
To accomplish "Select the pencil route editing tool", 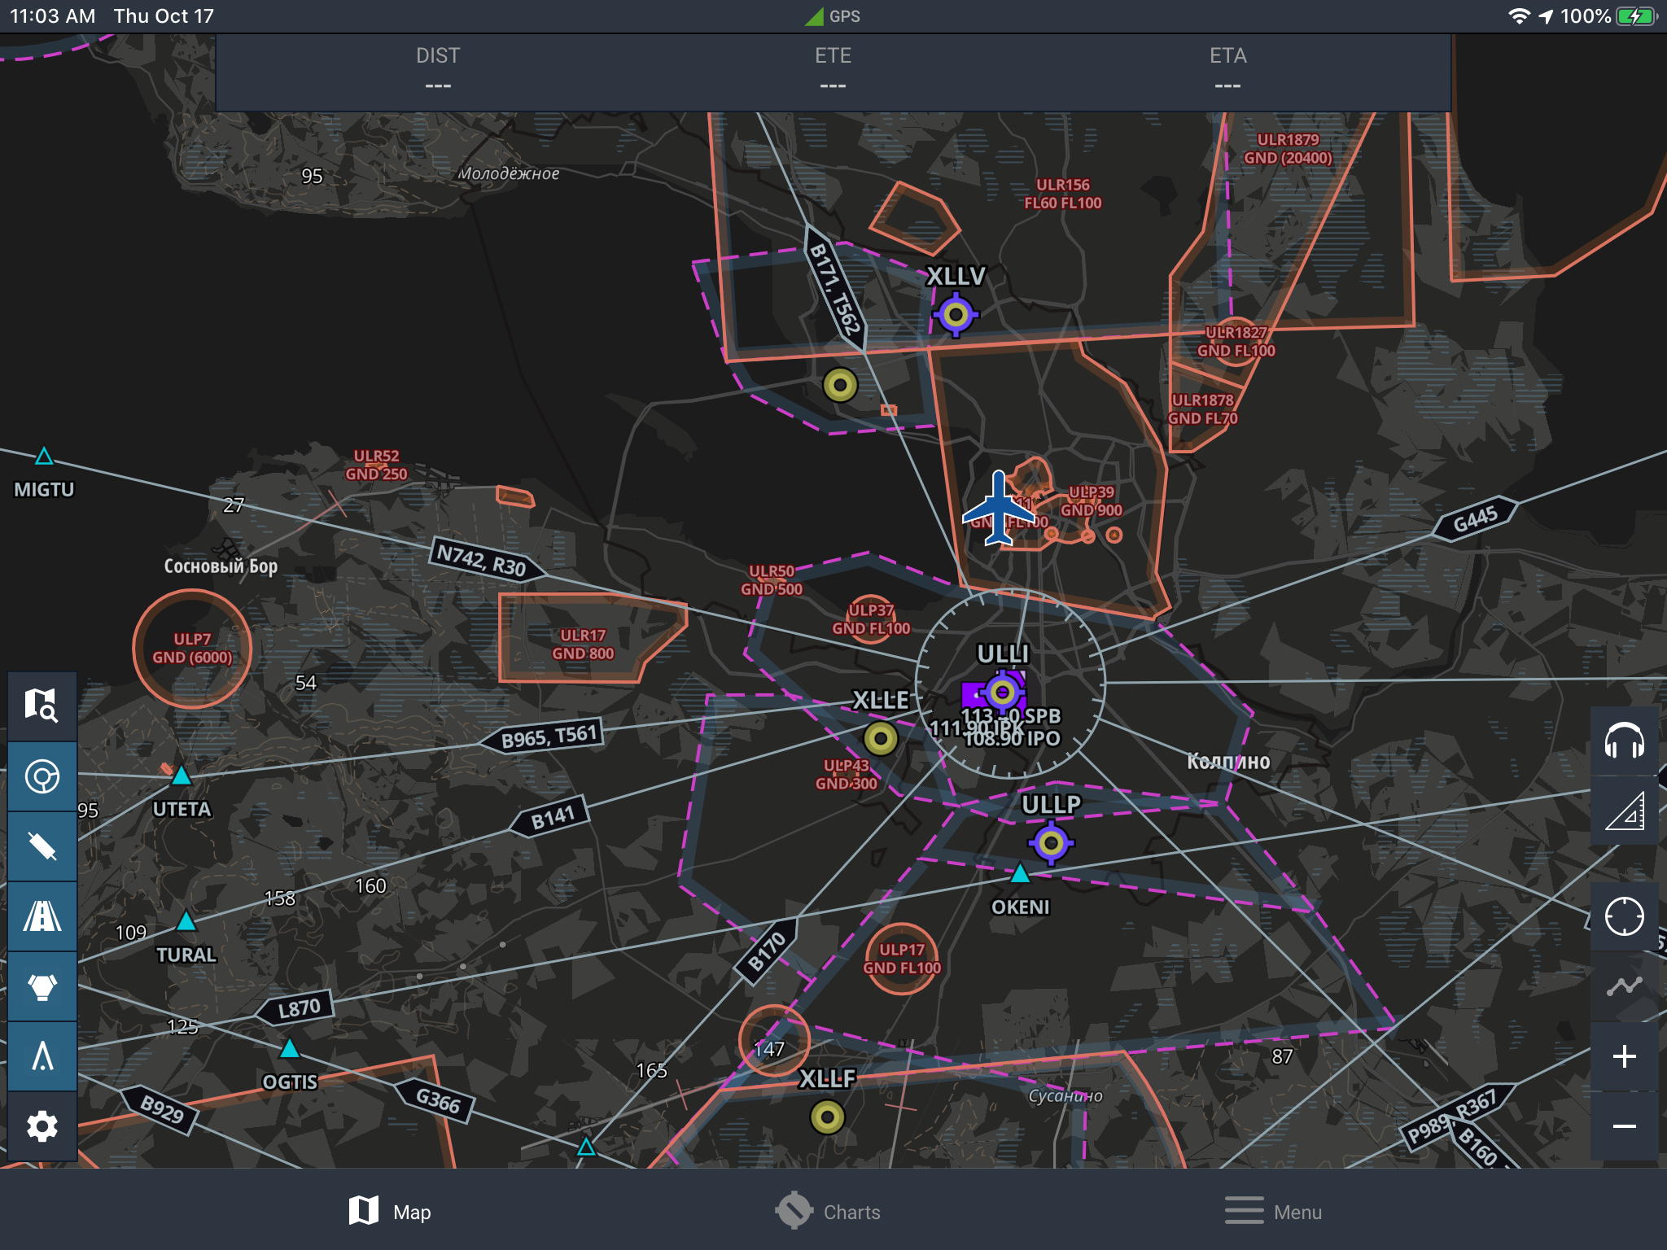I will [x=42, y=846].
